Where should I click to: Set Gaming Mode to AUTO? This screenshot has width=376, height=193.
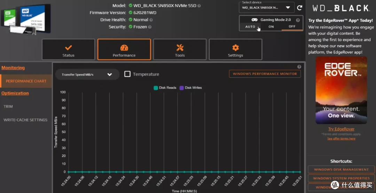tap(250, 26)
